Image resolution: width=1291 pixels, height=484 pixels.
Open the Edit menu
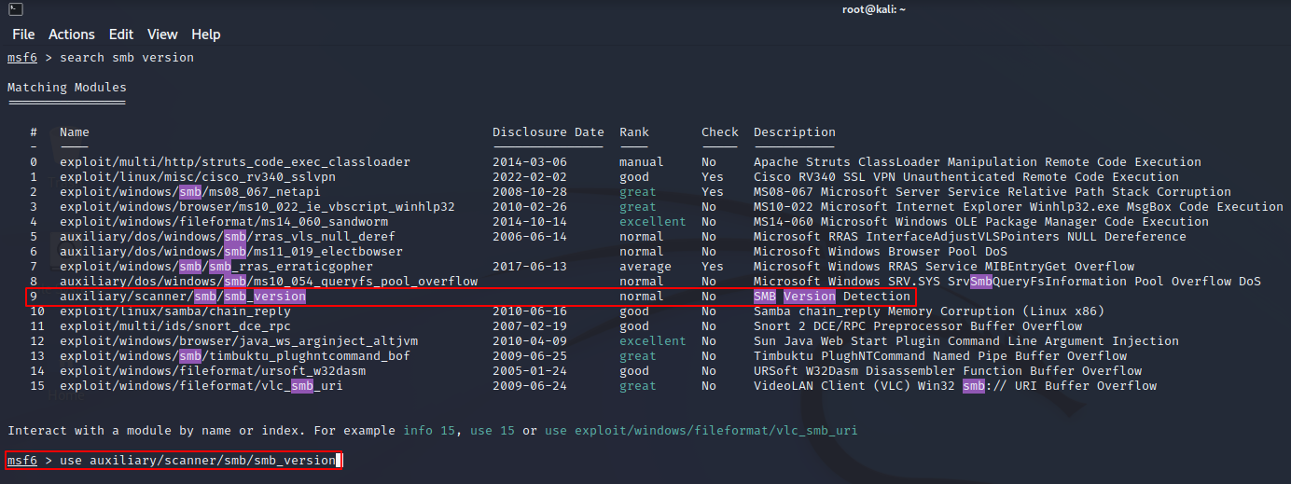[x=121, y=35]
